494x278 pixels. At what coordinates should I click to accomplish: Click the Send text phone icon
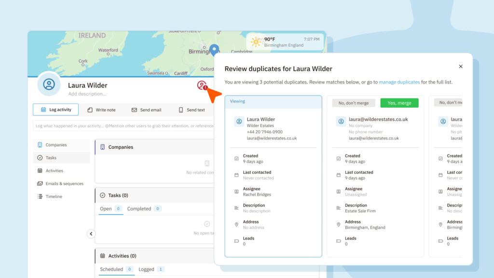click(x=181, y=110)
